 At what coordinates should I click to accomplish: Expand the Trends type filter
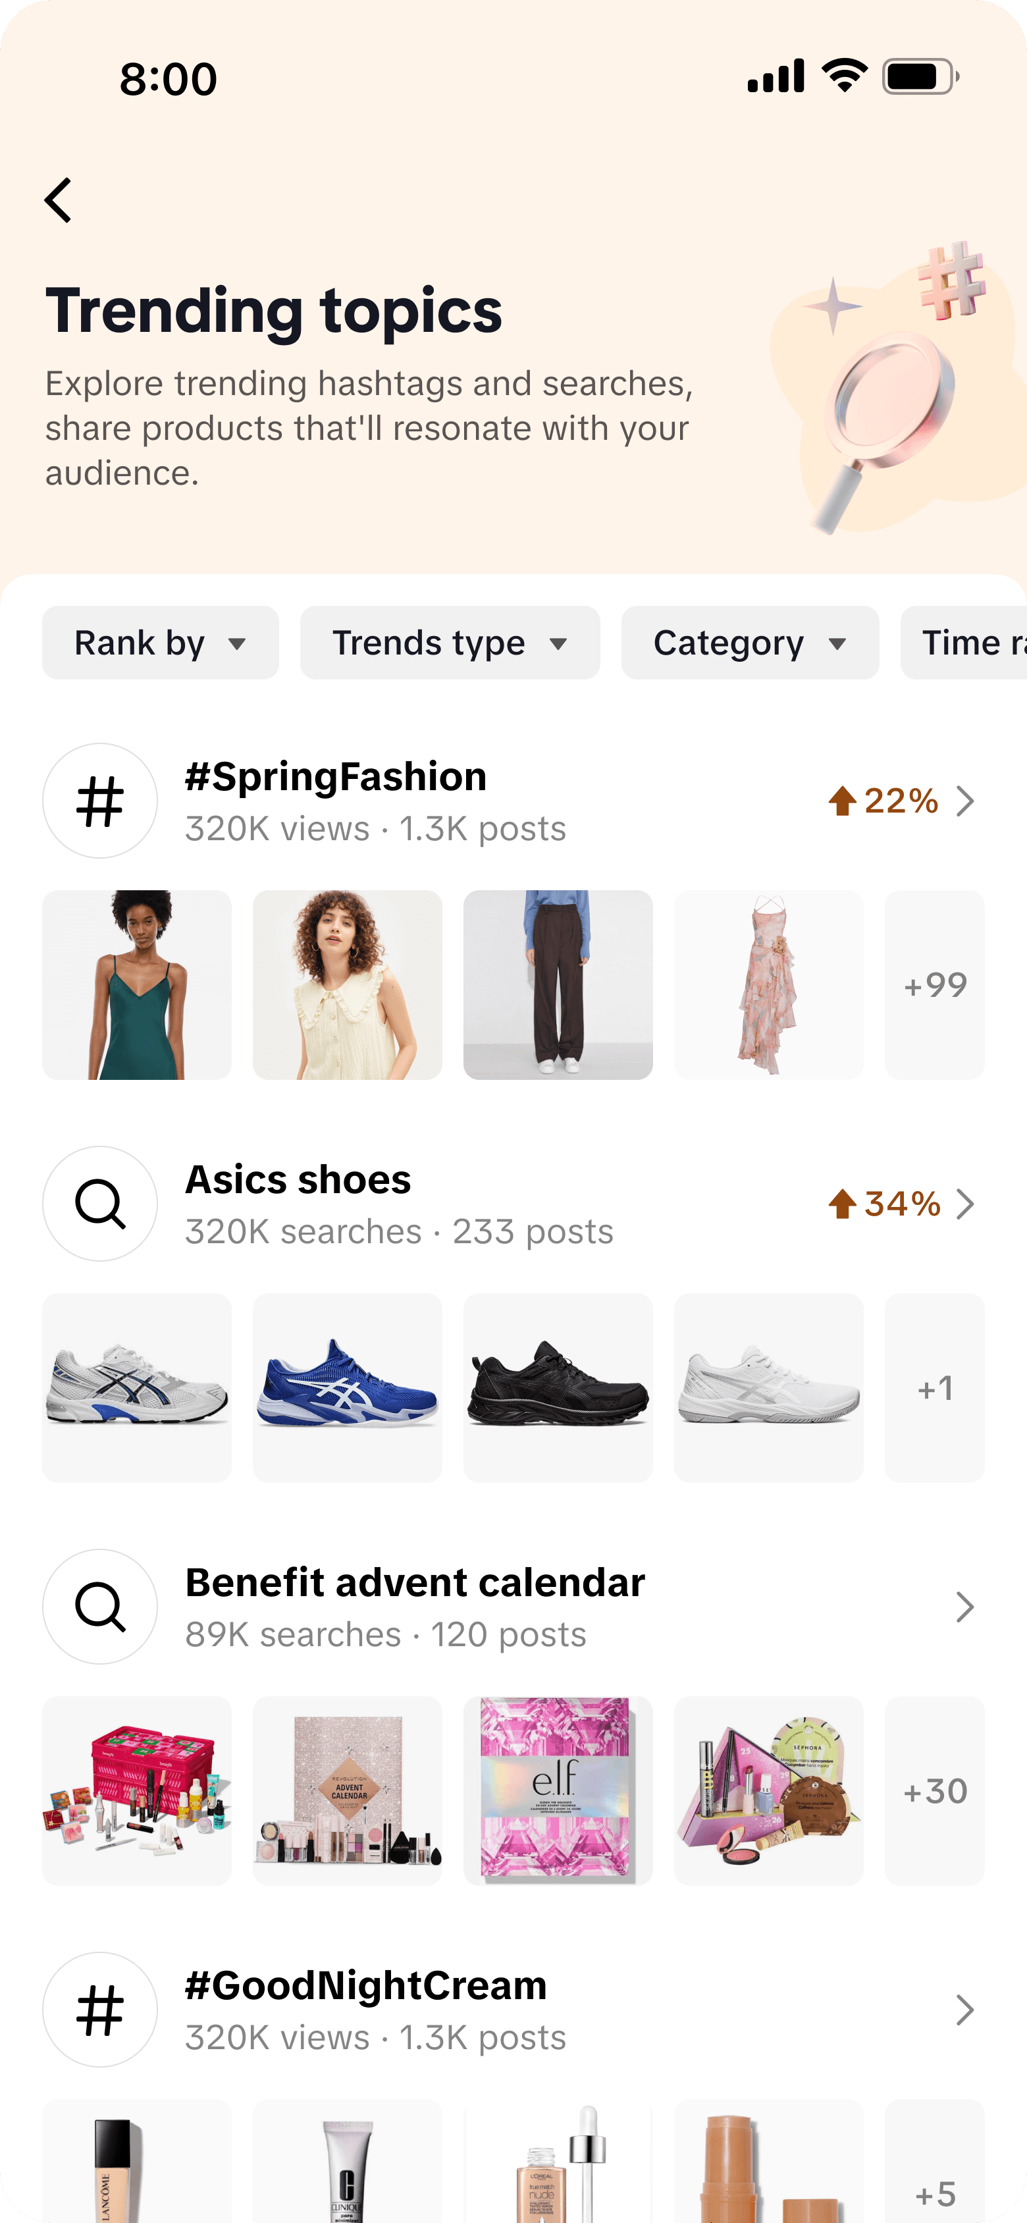pyautogui.click(x=450, y=643)
